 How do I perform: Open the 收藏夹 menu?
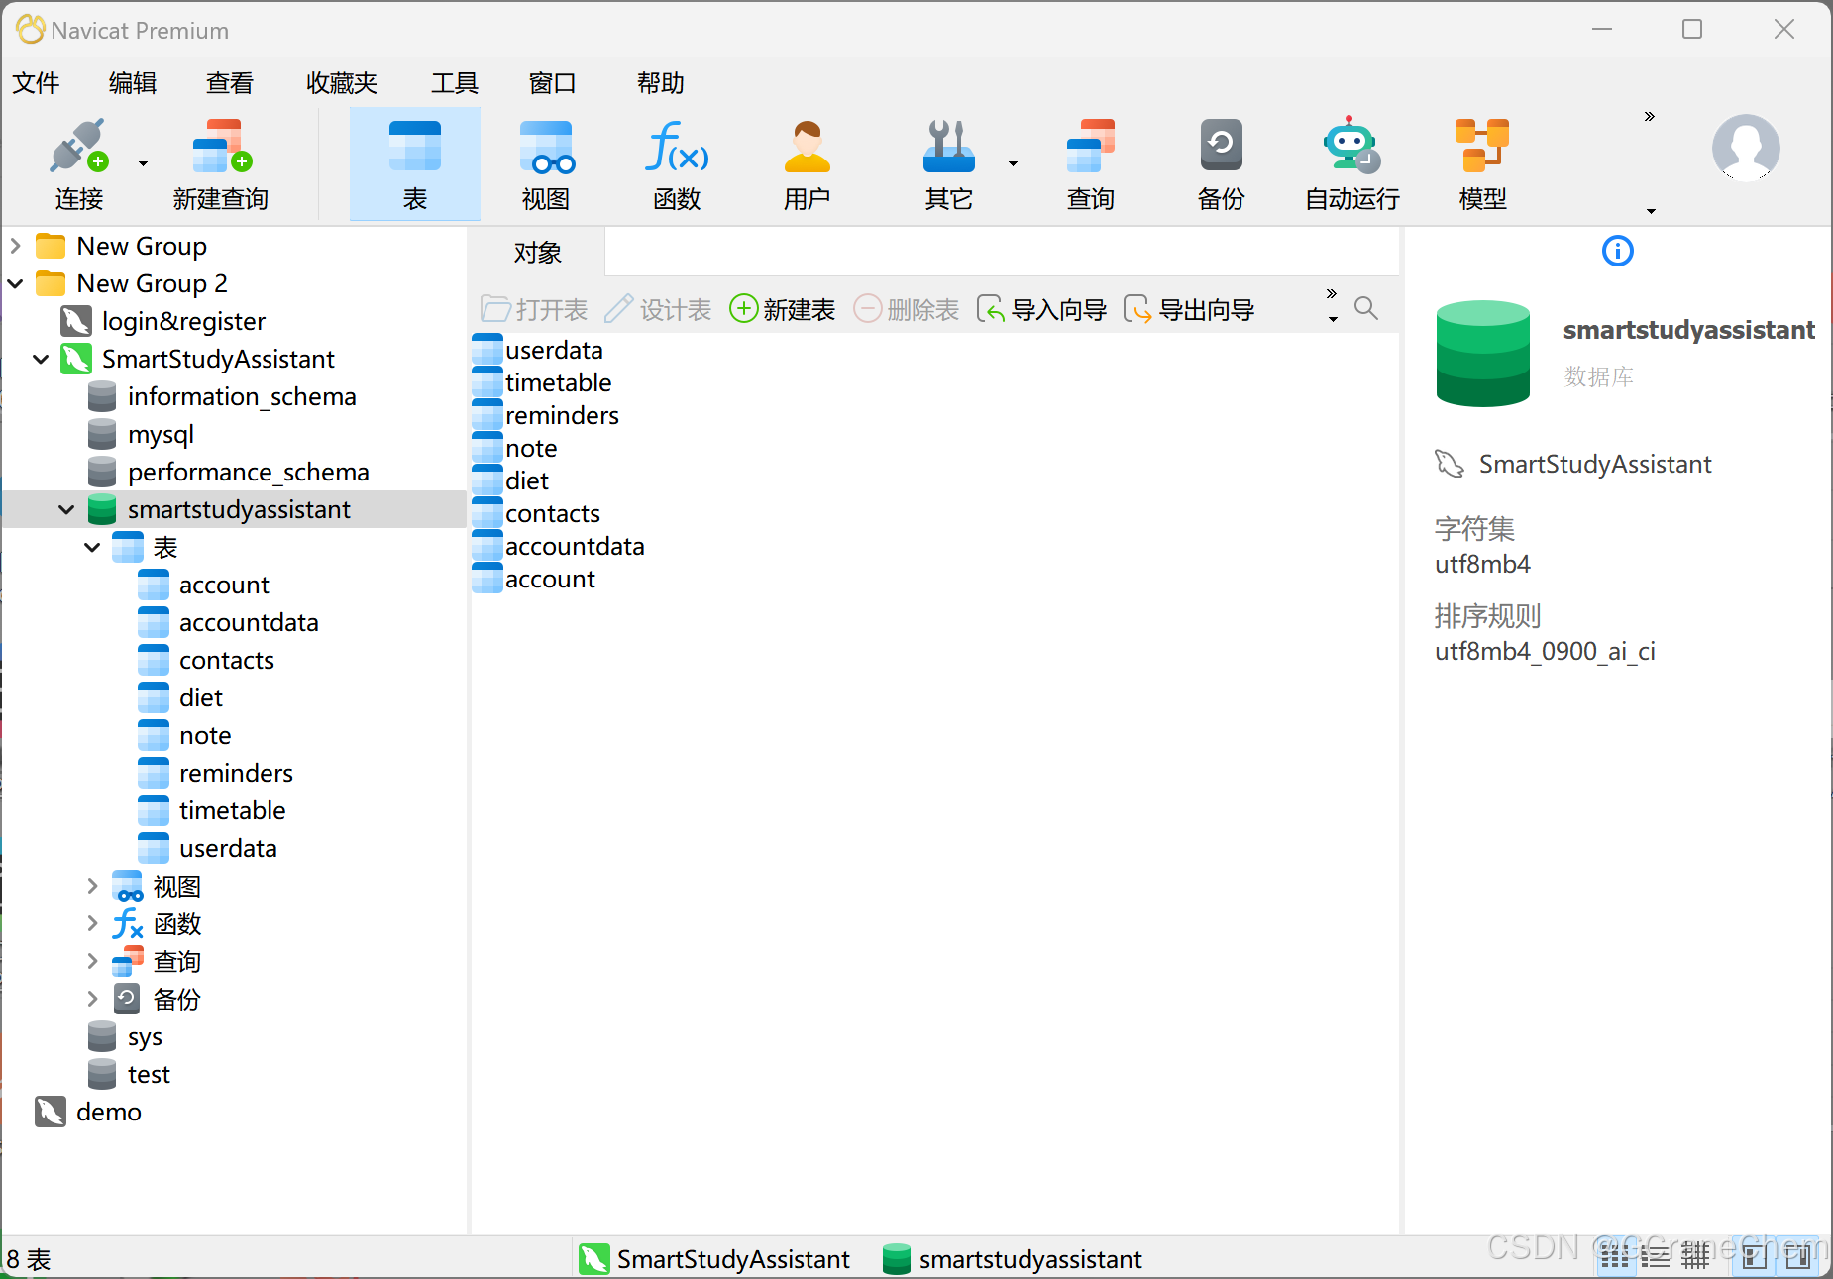[x=342, y=83]
